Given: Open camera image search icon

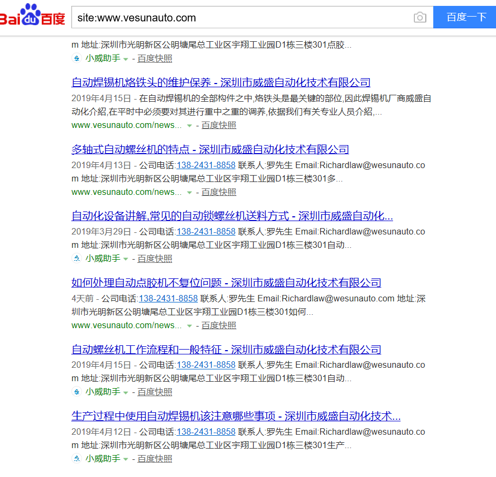Looking at the screenshot, I should click(x=420, y=17).
